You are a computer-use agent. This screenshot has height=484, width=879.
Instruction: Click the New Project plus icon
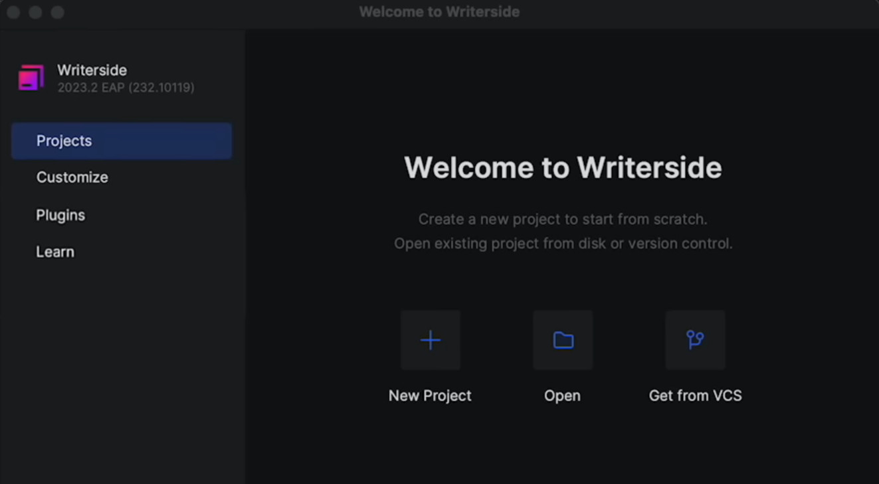point(430,339)
